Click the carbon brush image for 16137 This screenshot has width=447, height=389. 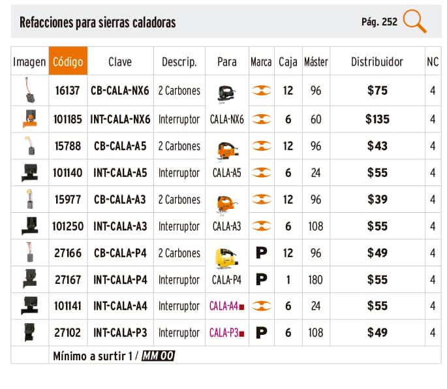(x=29, y=90)
